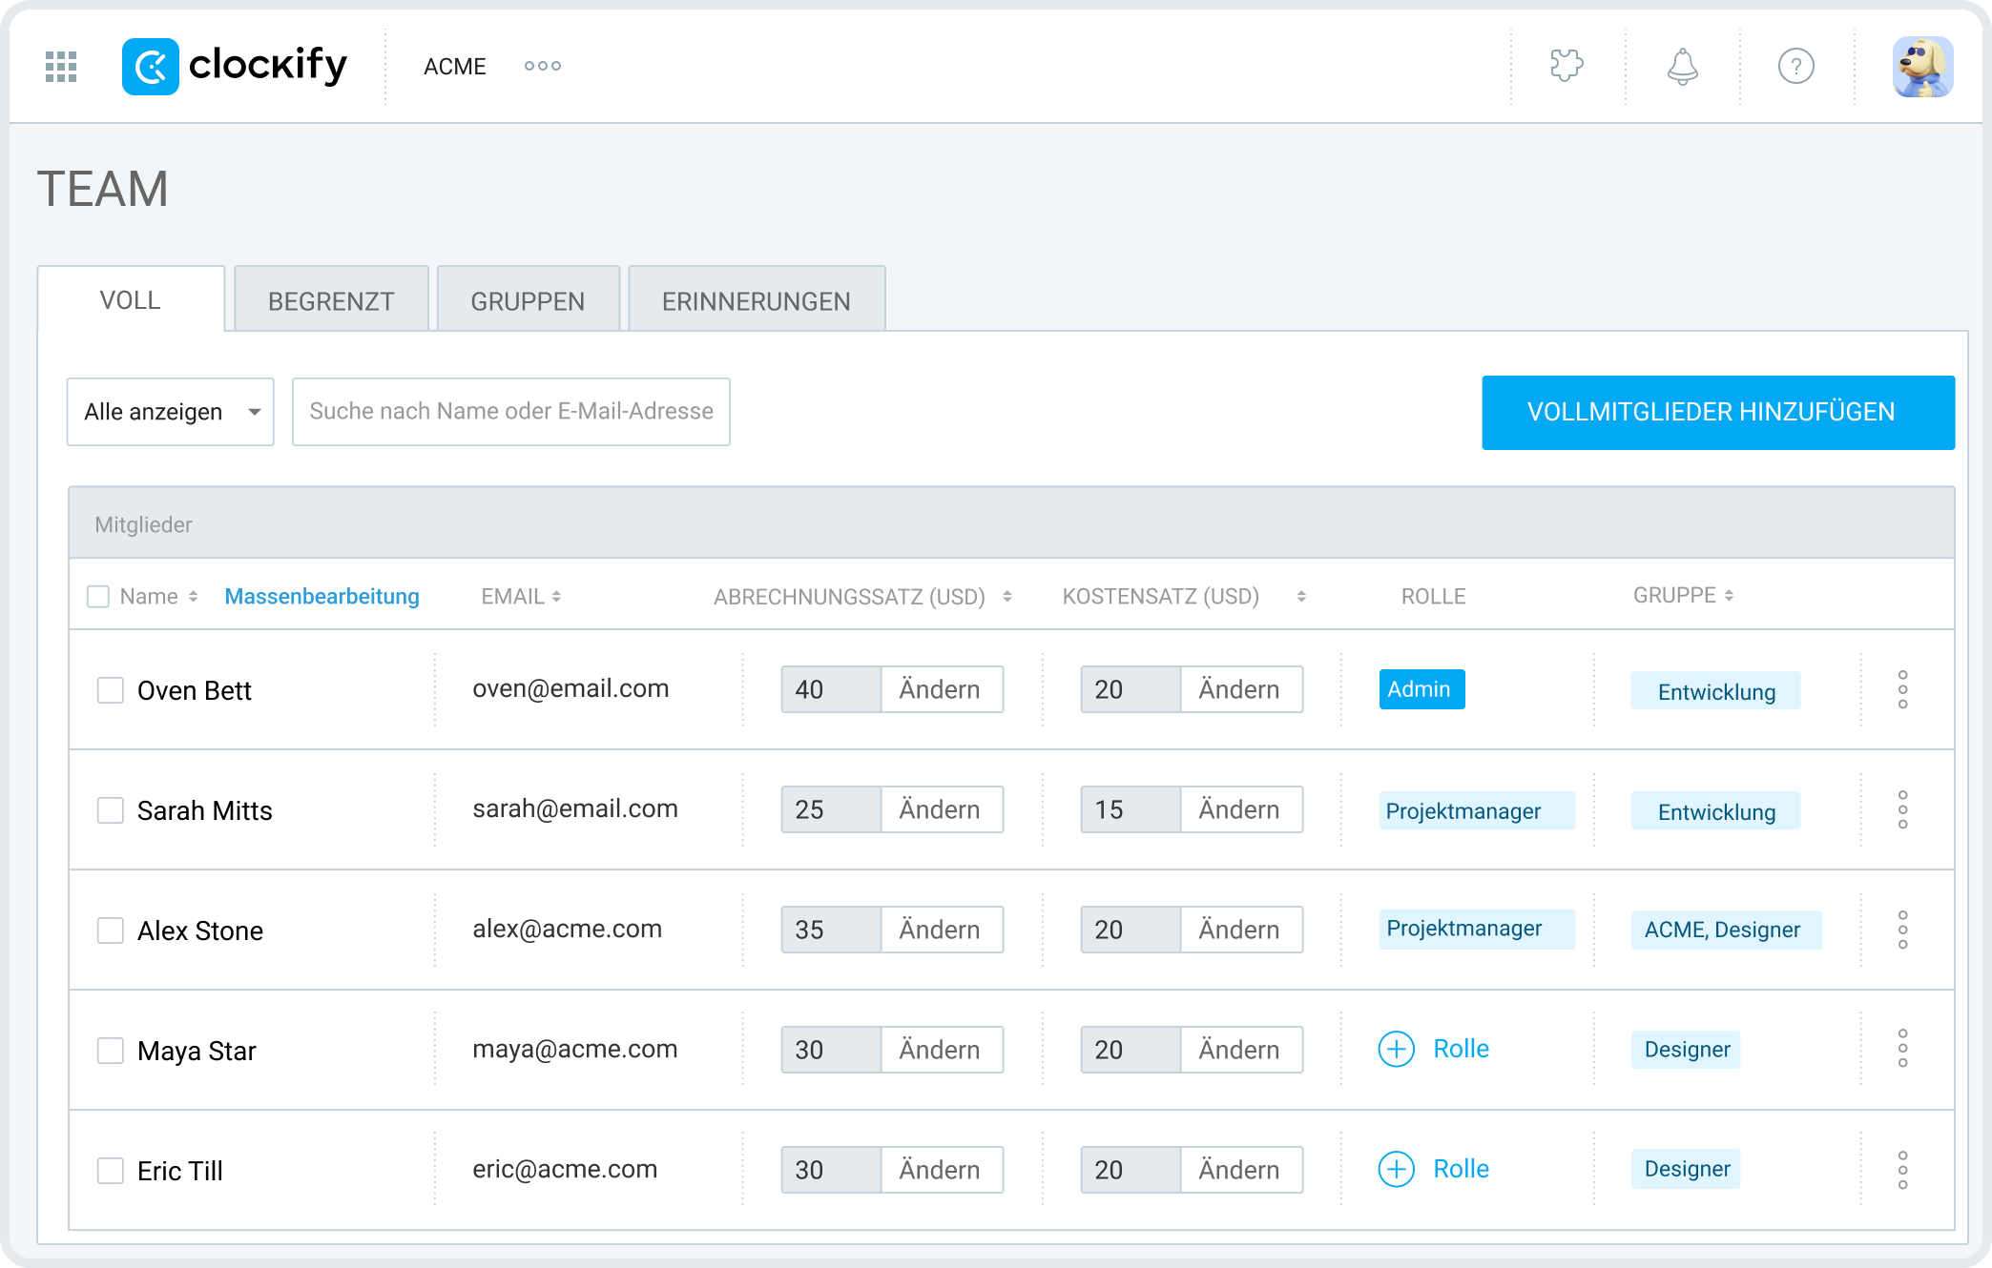Open the three-dot menu beside ACME
Image resolution: width=1992 pixels, height=1268 pixels.
pyautogui.click(x=541, y=66)
